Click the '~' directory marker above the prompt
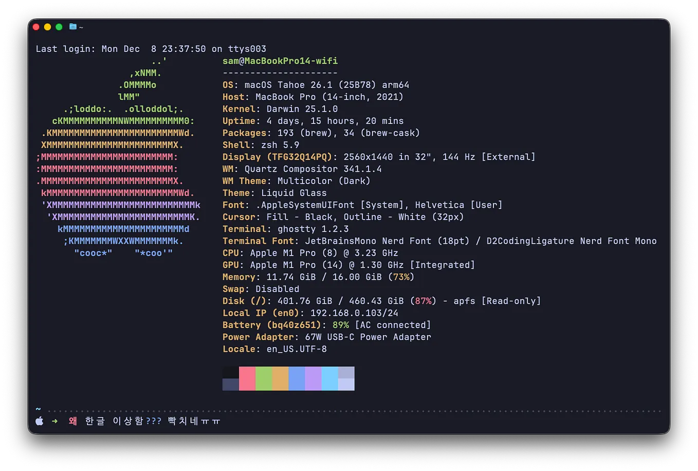 tap(38, 409)
